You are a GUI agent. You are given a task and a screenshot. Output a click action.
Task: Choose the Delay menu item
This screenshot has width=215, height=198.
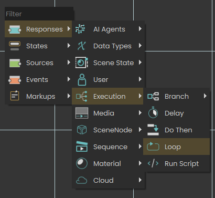tap(176, 113)
